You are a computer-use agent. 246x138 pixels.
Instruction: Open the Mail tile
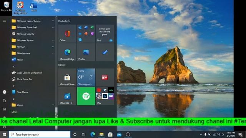[x=105, y=33]
